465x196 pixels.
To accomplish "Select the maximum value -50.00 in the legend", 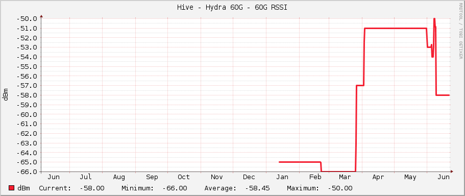I will coord(340,188).
